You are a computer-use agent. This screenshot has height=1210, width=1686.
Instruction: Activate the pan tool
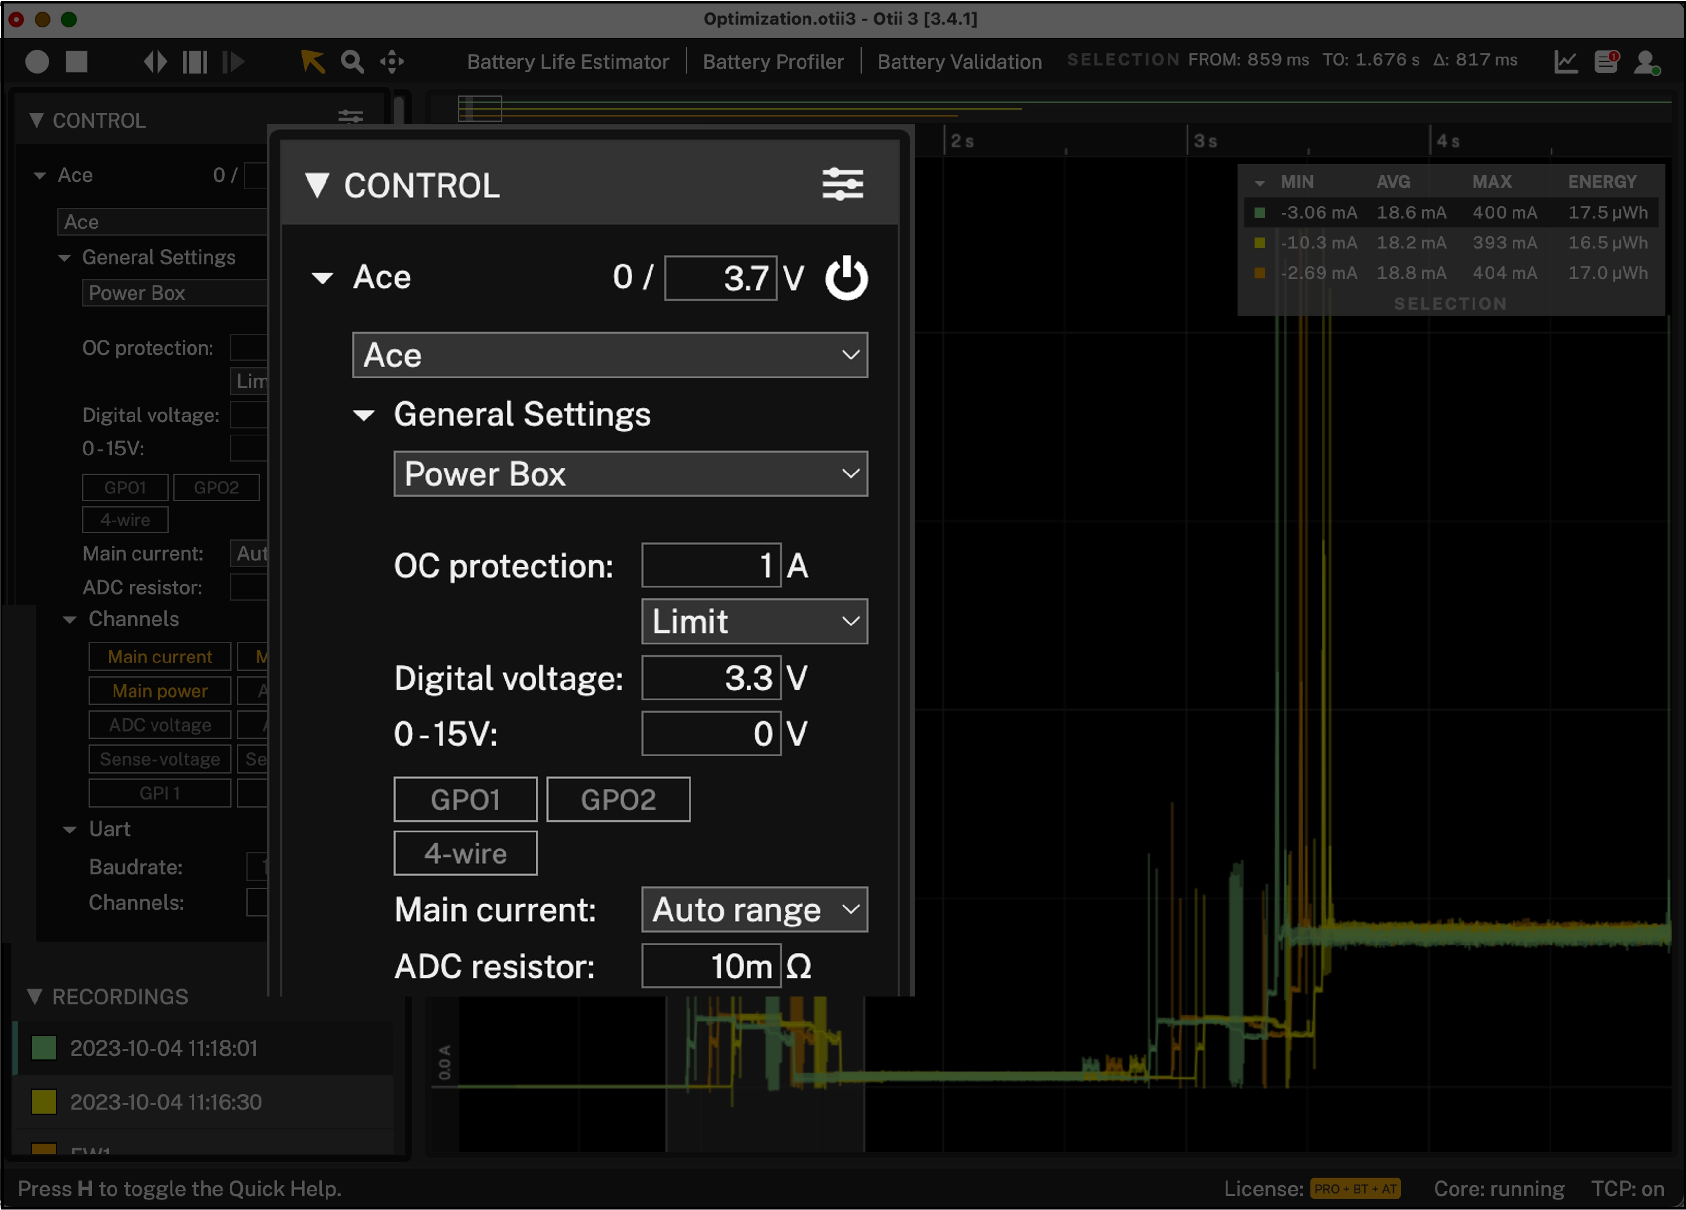[391, 62]
